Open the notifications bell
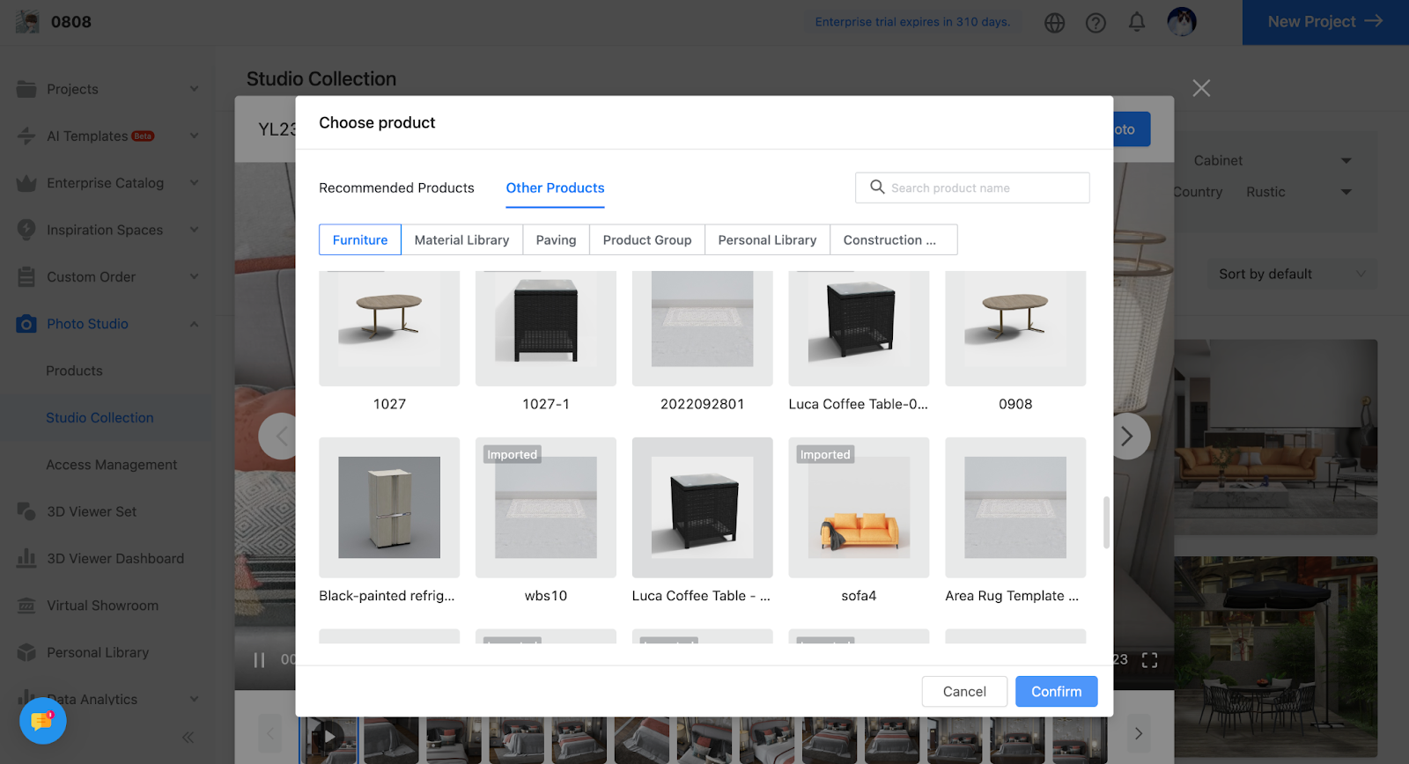 1137,22
